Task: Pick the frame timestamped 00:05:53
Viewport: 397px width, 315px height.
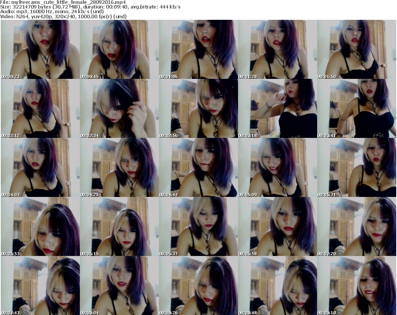Action: 40,226
